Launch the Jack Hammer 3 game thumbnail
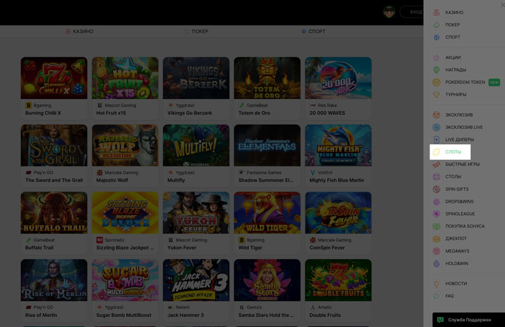 click(196, 280)
